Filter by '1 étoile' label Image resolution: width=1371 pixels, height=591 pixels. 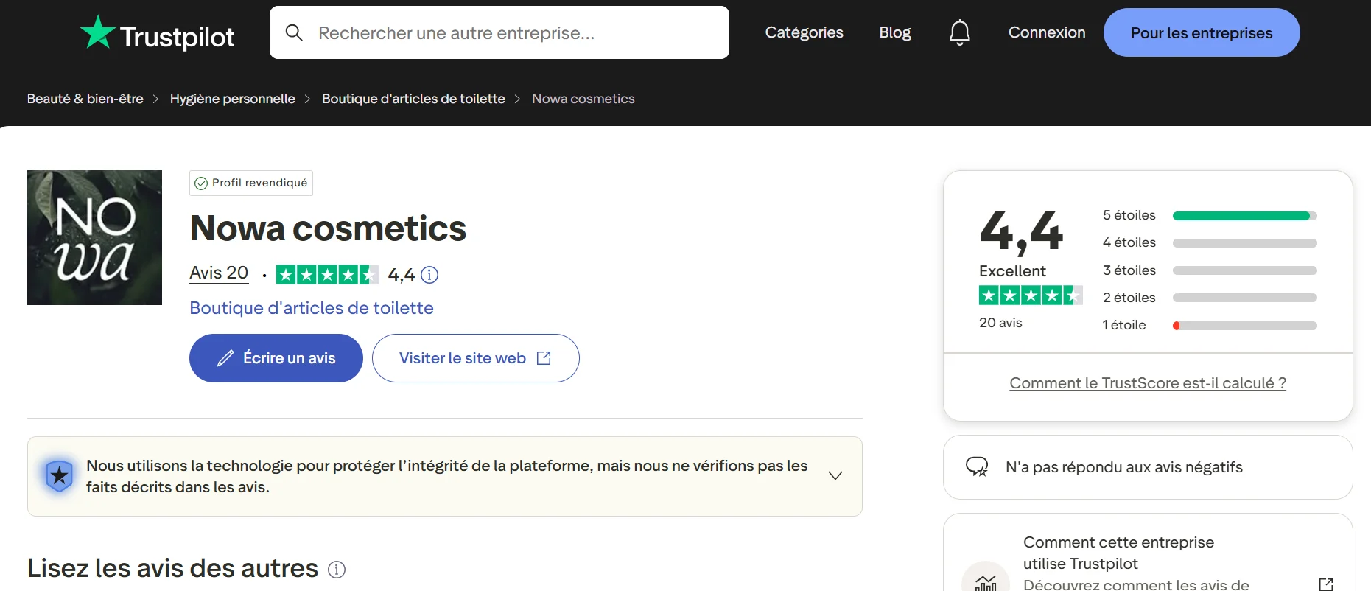coord(1124,325)
